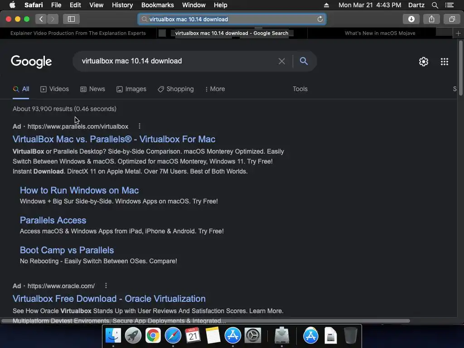Screen dimensions: 464x348
Task: Open the document file in the Dock
Action: (x=330, y=336)
